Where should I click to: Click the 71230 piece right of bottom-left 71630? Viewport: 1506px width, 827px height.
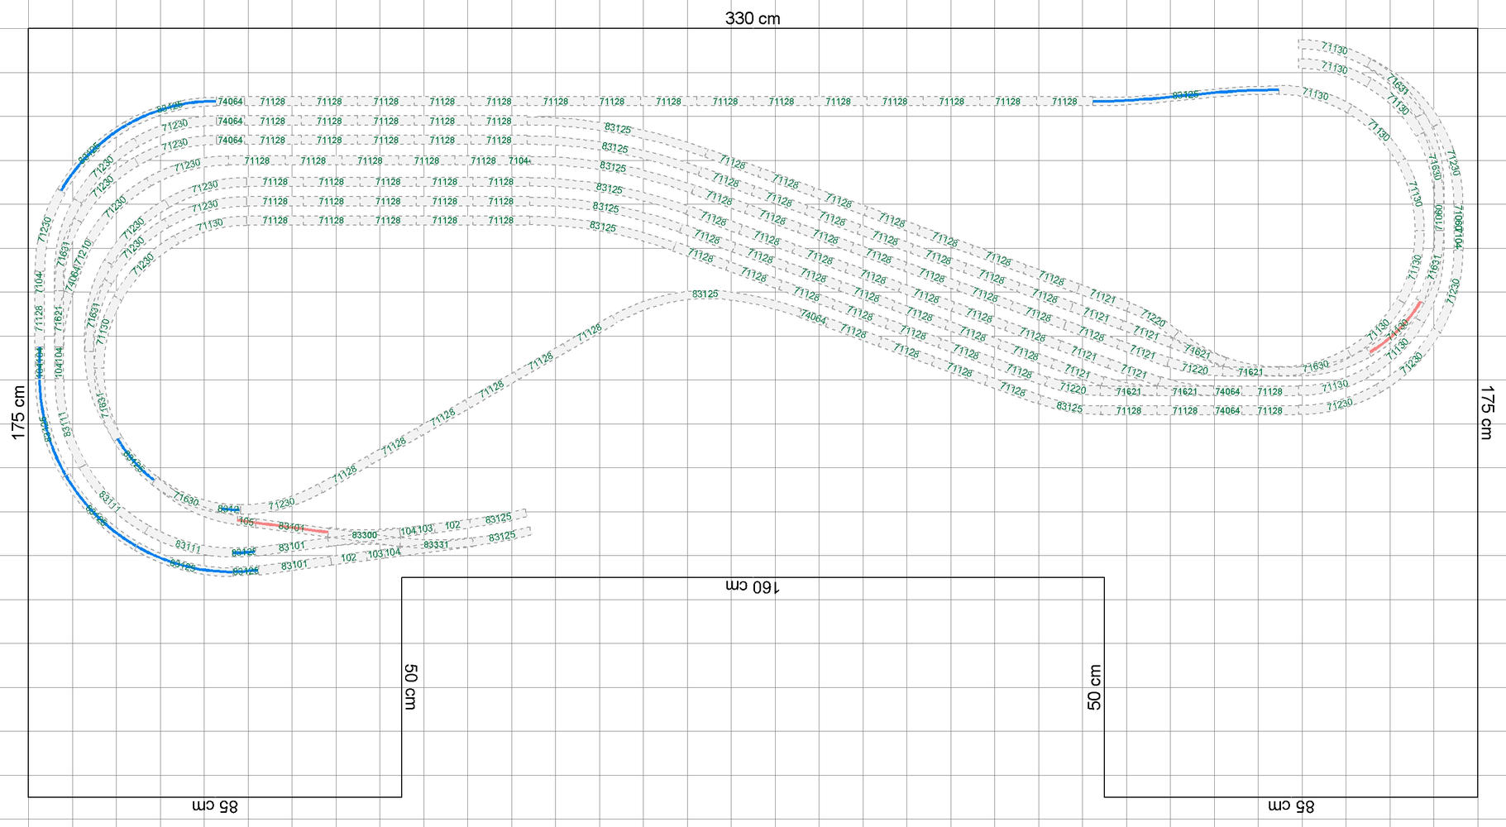coord(281,504)
